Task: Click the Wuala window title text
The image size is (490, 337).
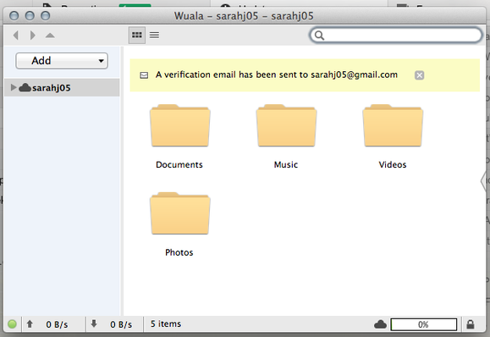Action: pyautogui.click(x=244, y=16)
